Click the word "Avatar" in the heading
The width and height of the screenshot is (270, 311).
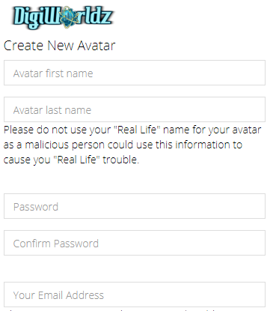click(x=96, y=46)
